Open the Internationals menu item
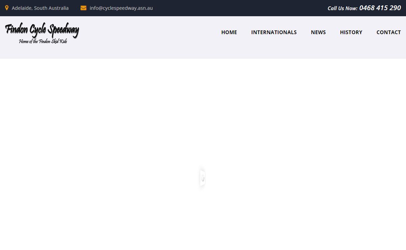This screenshot has width=406, height=250. point(274,32)
